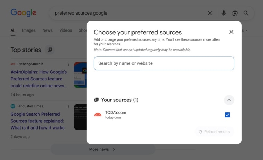Expand More news stories
This screenshot has height=160, width=263.
102,149
